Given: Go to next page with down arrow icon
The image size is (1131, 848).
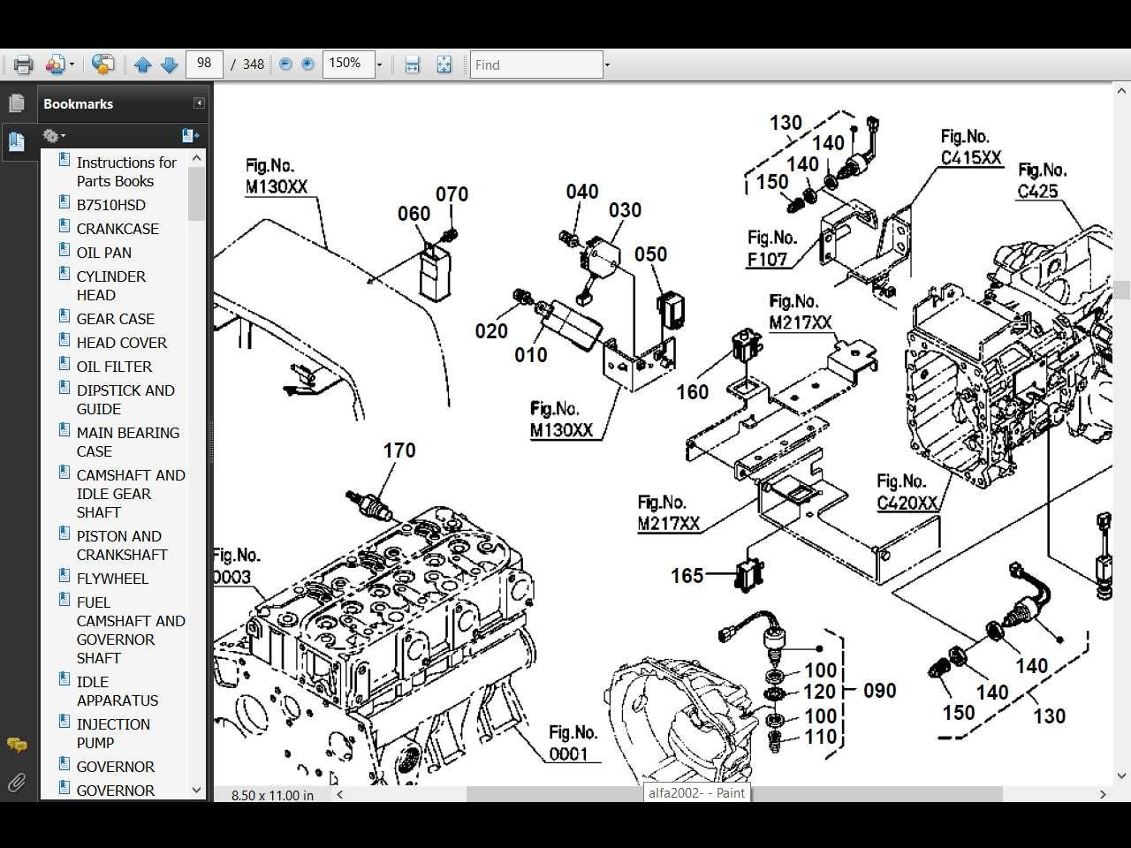Looking at the screenshot, I should tap(170, 64).
